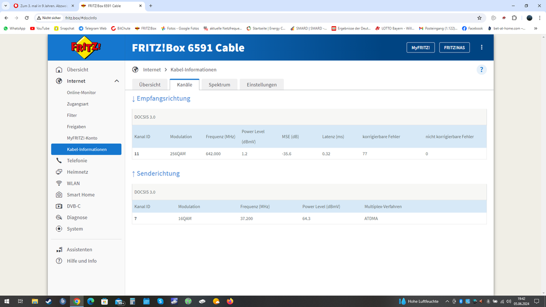Viewport: 546px width, 307px height.
Task: Open Facebook bookmark
Action: (472, 28)
